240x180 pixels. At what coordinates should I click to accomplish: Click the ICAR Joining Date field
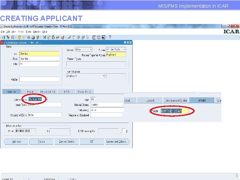(108, 131)
